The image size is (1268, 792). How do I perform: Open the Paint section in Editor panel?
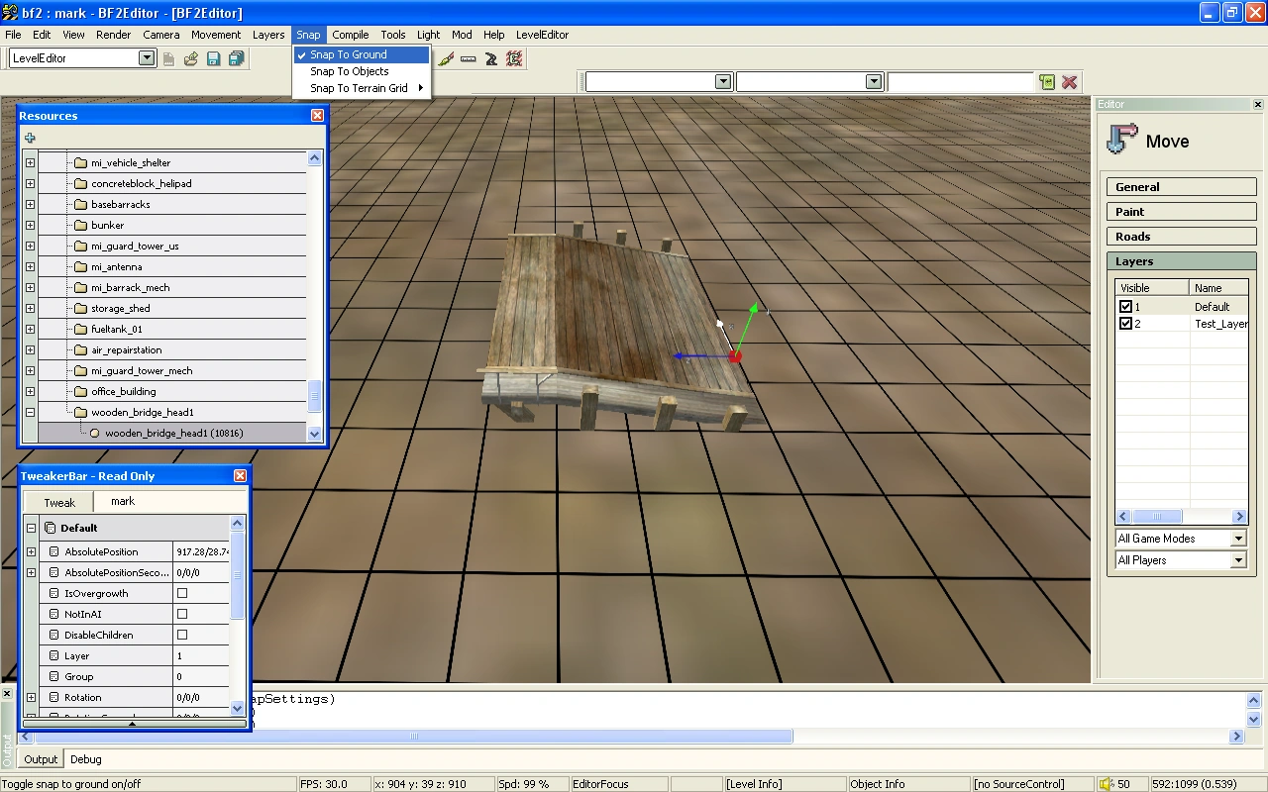click(1181, 212)
